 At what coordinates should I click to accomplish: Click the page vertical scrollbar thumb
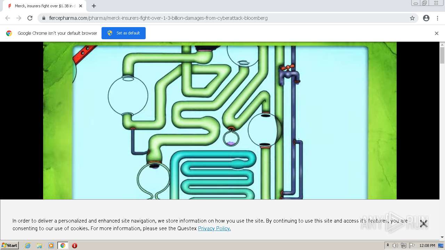click(442, 56)
